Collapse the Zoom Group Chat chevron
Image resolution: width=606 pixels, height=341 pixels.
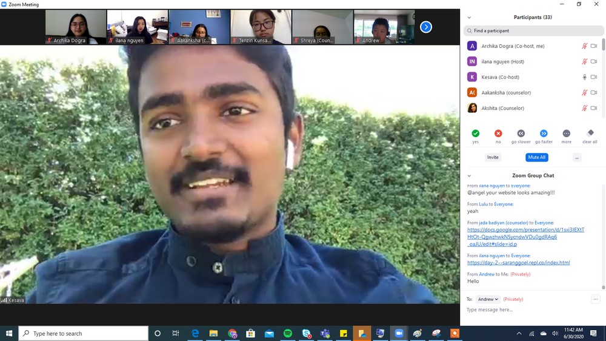pyautogui.click(x=469, y=176)
